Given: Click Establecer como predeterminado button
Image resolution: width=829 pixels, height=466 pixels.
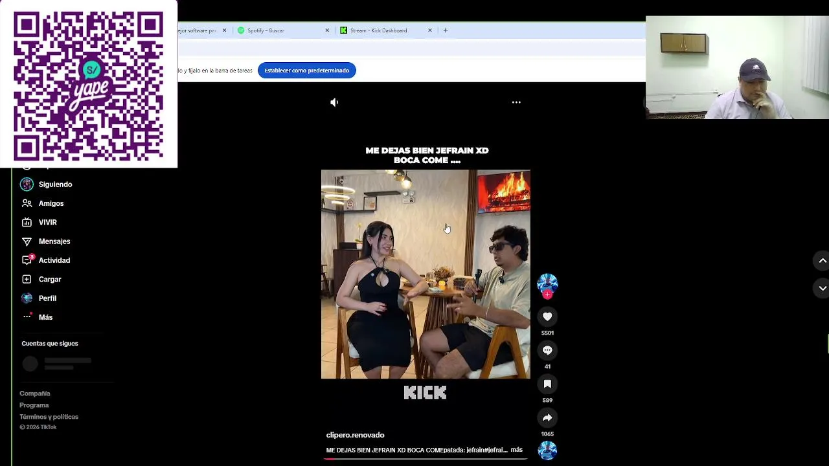Looking at the screenshot, I should point(306,71).
